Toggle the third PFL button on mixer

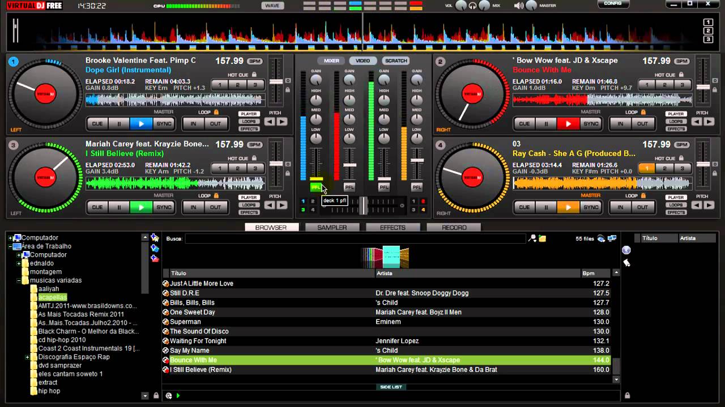tap(384, 187)
